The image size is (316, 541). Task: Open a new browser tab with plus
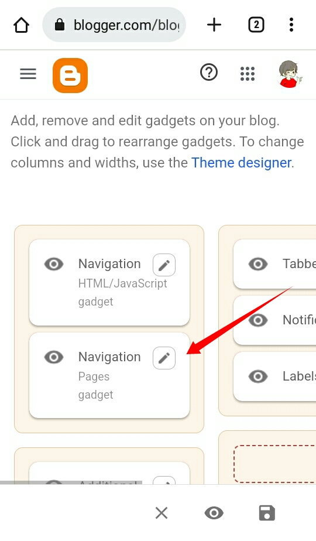(x=214, y=25)
